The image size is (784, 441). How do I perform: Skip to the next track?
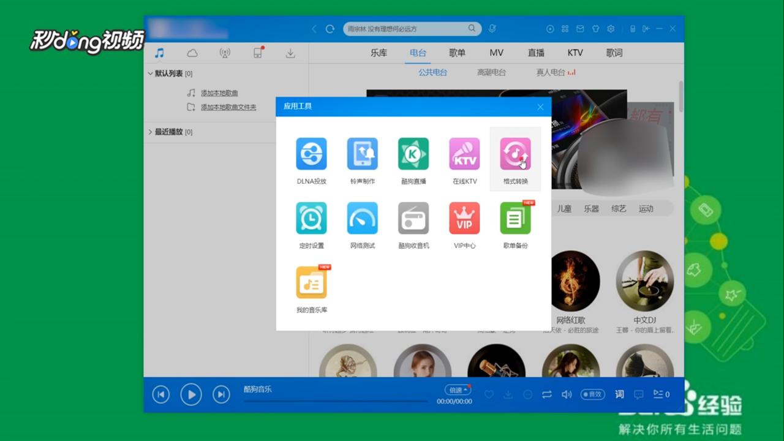click(221, 395)
